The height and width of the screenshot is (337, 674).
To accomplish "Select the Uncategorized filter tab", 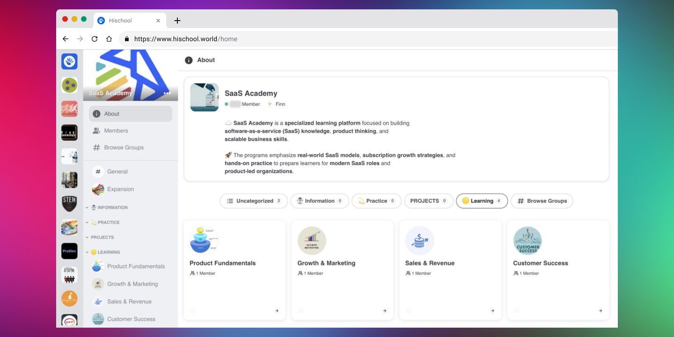I will click(254, 201).
